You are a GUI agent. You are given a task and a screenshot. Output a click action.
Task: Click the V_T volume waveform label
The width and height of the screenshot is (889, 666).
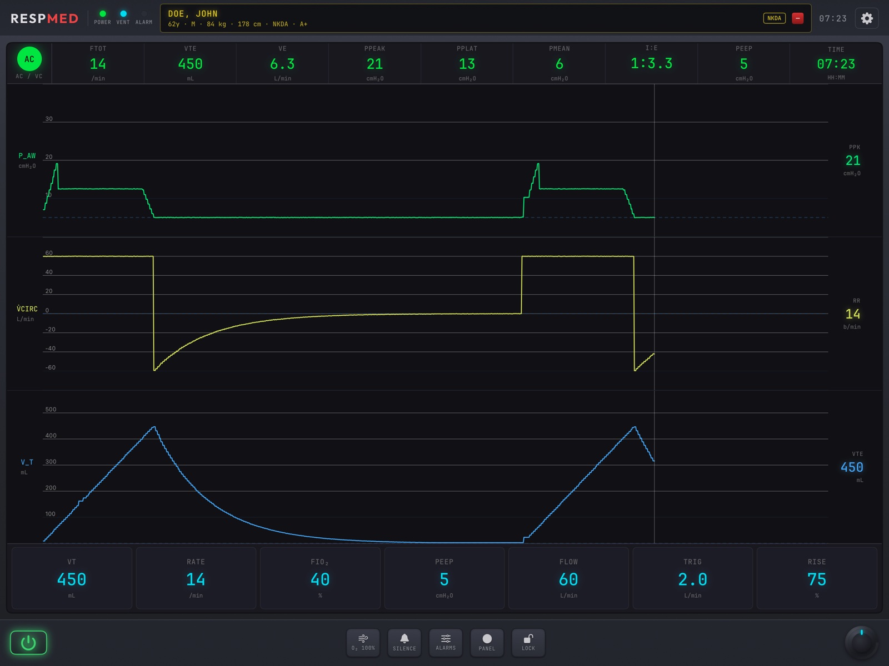(x=27, y=462)
